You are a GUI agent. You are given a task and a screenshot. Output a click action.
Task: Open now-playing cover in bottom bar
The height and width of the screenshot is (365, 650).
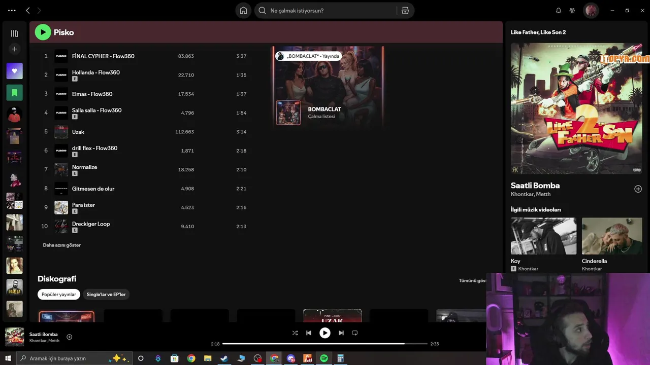tap(14, 337)
